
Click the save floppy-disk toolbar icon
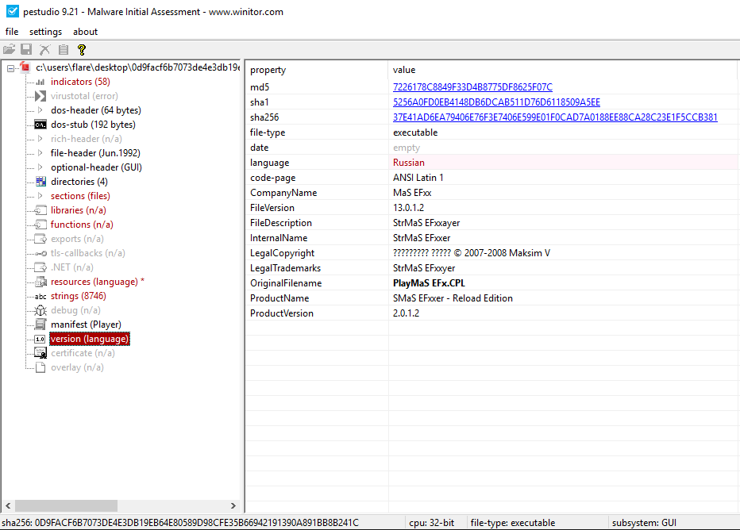[x=26, y=49]
